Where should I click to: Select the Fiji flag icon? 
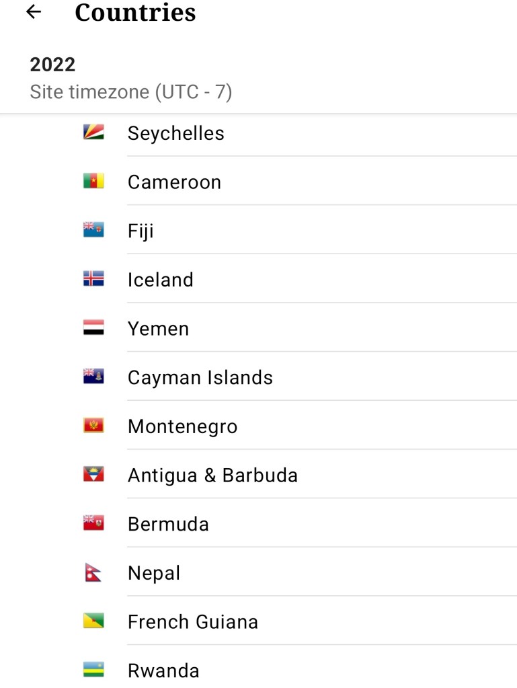pyautogui.click(x=93, y=231)
